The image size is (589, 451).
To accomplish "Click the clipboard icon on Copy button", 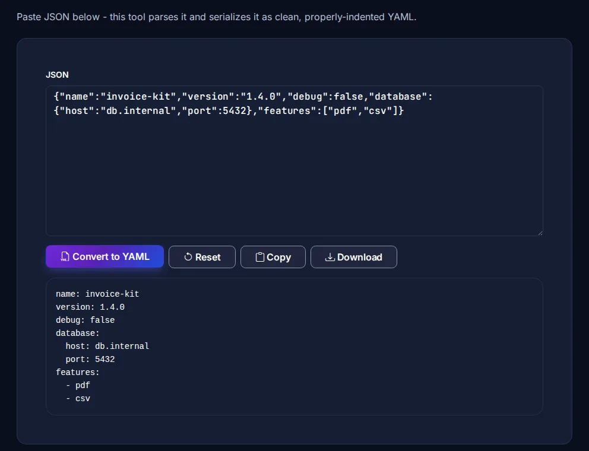I will coord(259,257).
